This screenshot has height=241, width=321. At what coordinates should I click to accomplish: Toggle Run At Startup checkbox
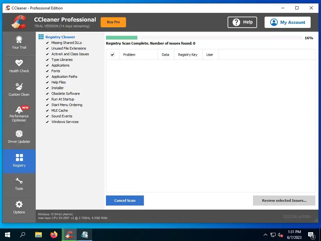[x=47, y=99]
